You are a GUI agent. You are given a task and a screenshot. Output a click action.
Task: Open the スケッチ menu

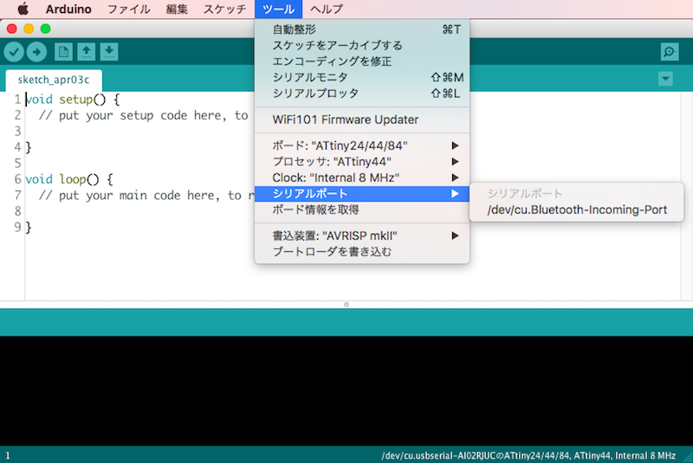tap(224, 9)
